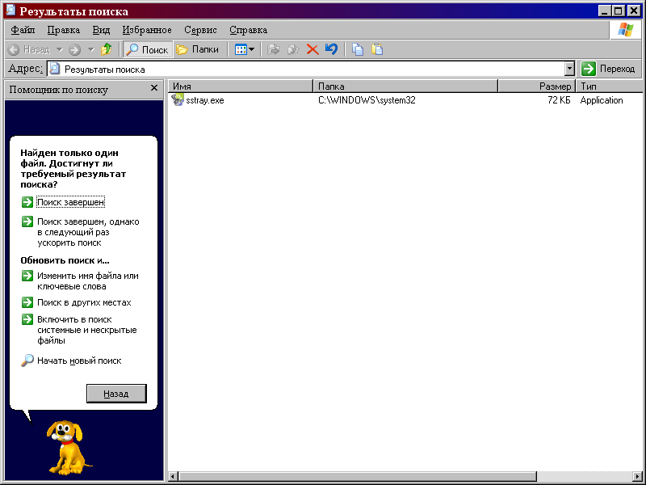This screenshot has height=485, width=646.
Task: Open the Избранное menu
Action: (147, 30)
